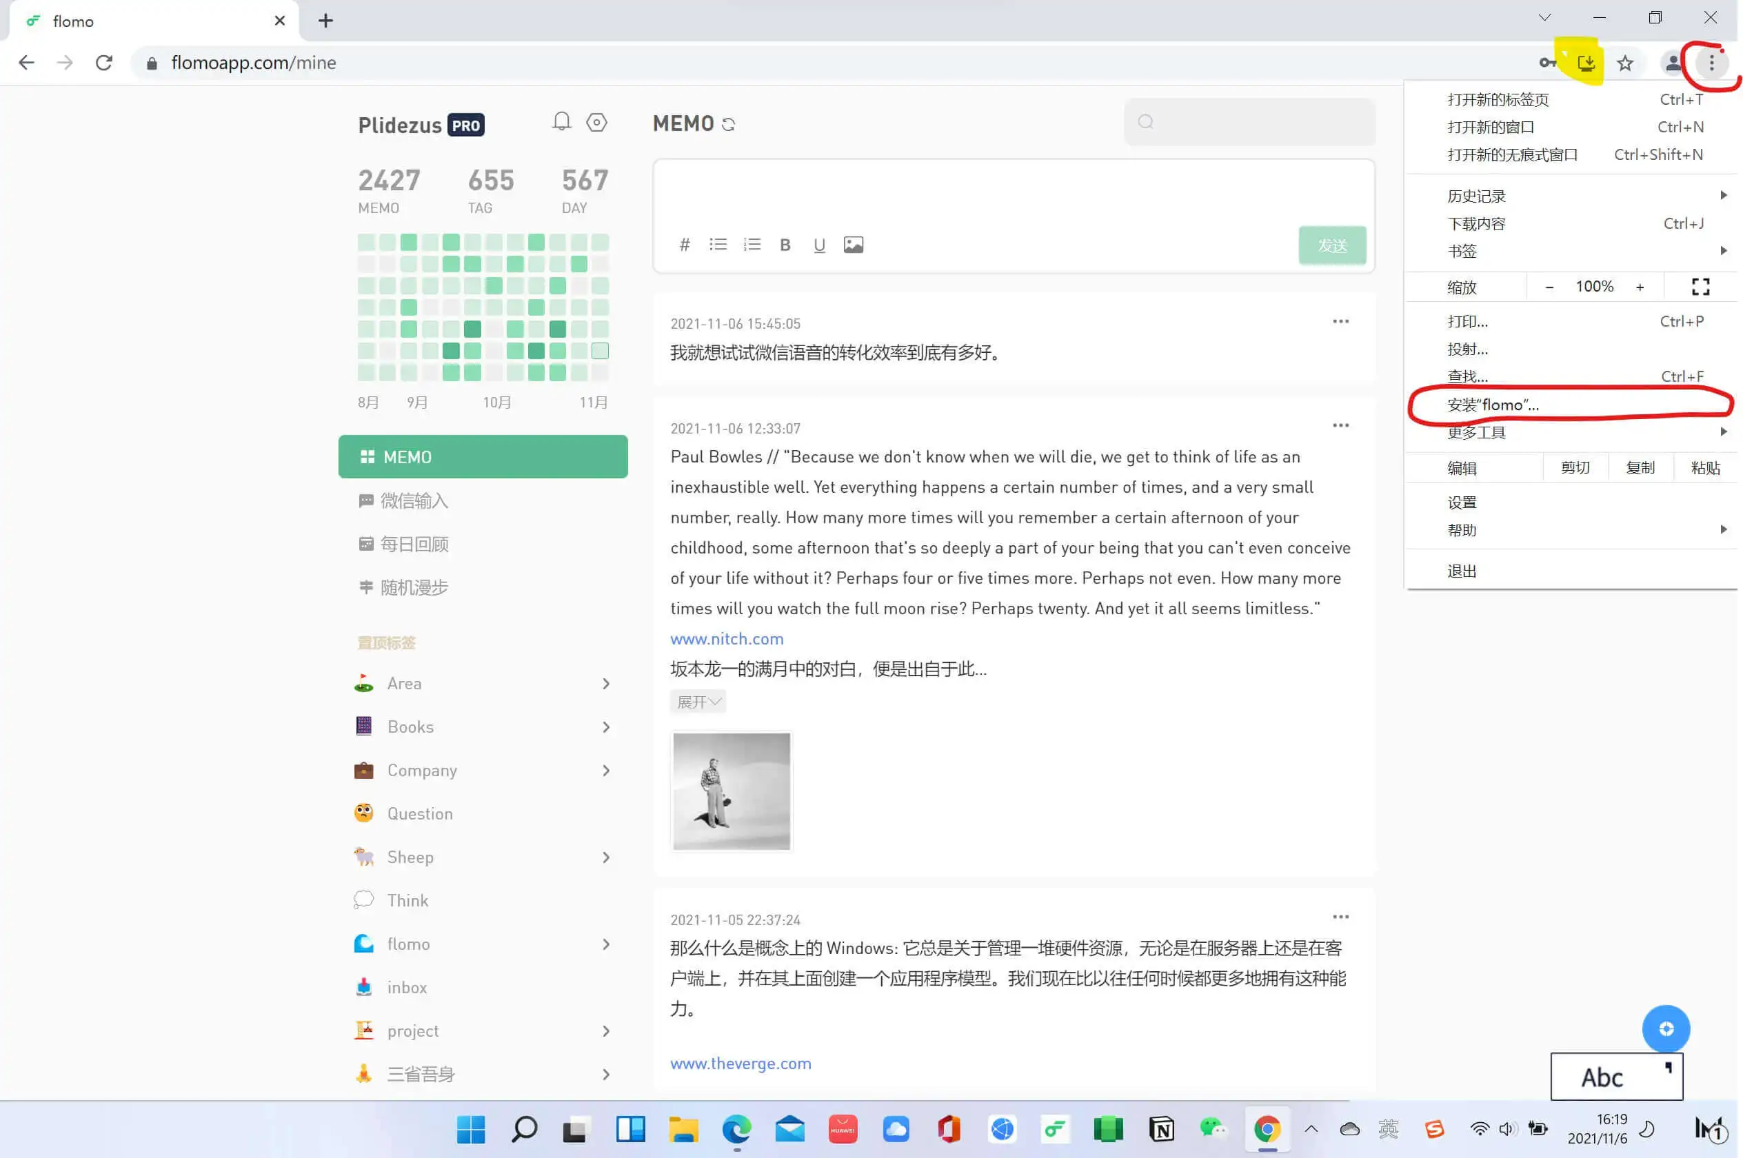1743x1158 pixels.
Task: Open WeChat from the taskbar
Action: pyautogui.click(x=1213, y=1128)
